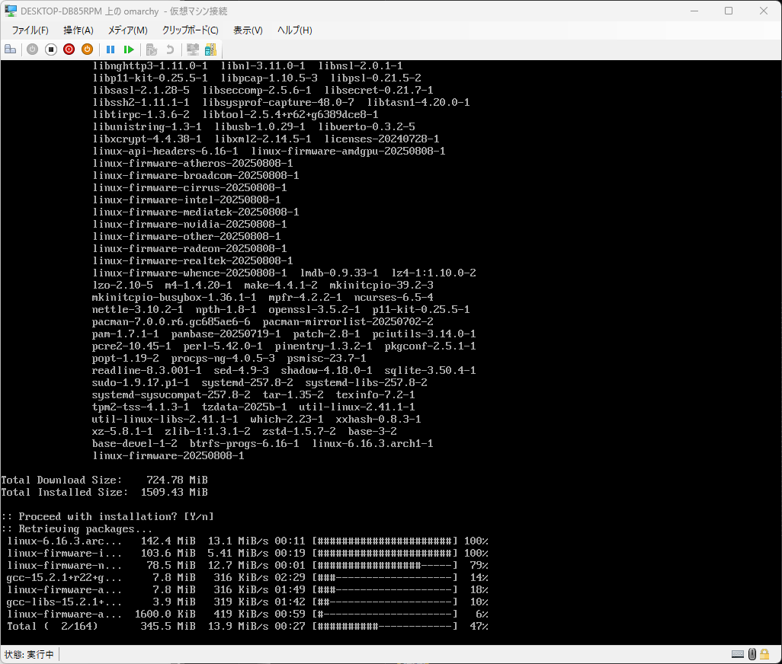This screenshot has height=664, width=782.
Task: Click the pacman-7.0.0.r6.gc685ae6-6 package name
Action: 171,322
